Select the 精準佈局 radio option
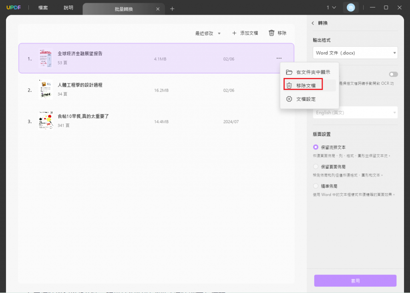The height and width of the screenshot is (293, 410). click(316, 186)
